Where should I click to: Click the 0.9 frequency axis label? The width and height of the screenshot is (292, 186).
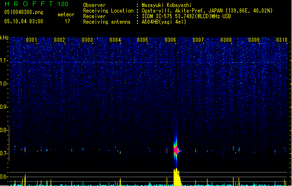tap(4, 107)
